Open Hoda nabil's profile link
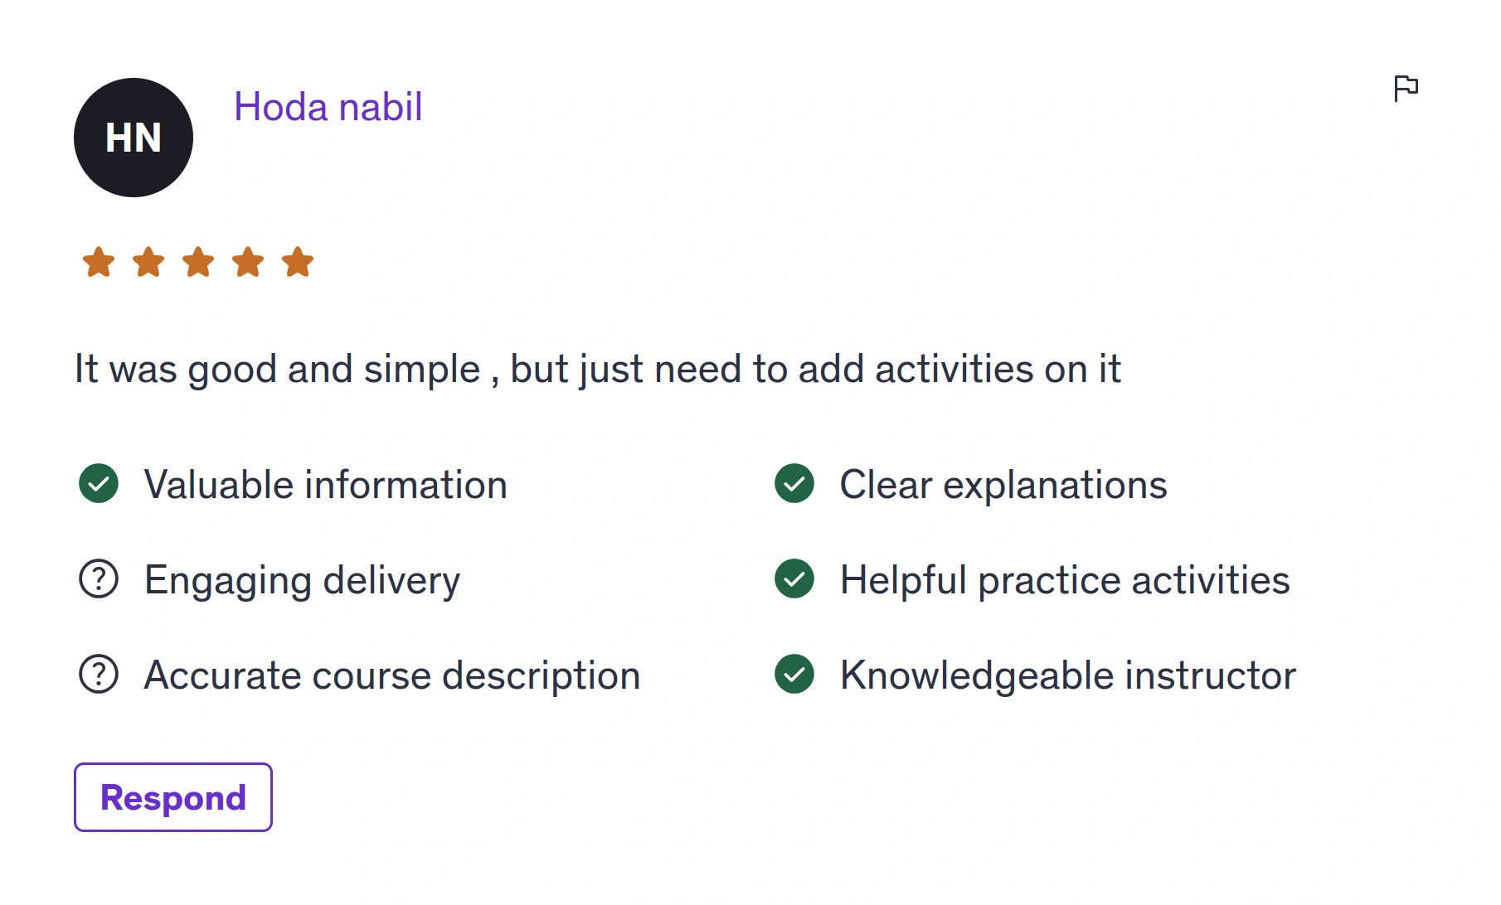This screenshot has width=1501, height=905. (x=328, y=107)
